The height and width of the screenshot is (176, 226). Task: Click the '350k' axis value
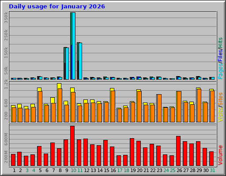click(6, 18)
